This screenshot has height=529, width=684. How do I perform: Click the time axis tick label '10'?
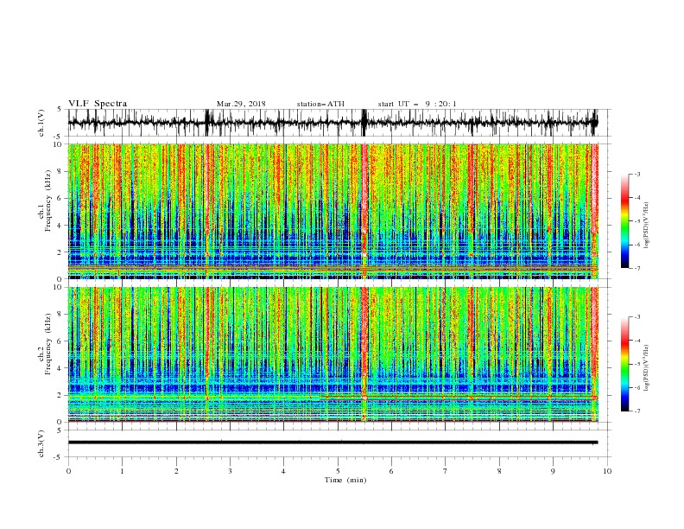coord(607,471)
